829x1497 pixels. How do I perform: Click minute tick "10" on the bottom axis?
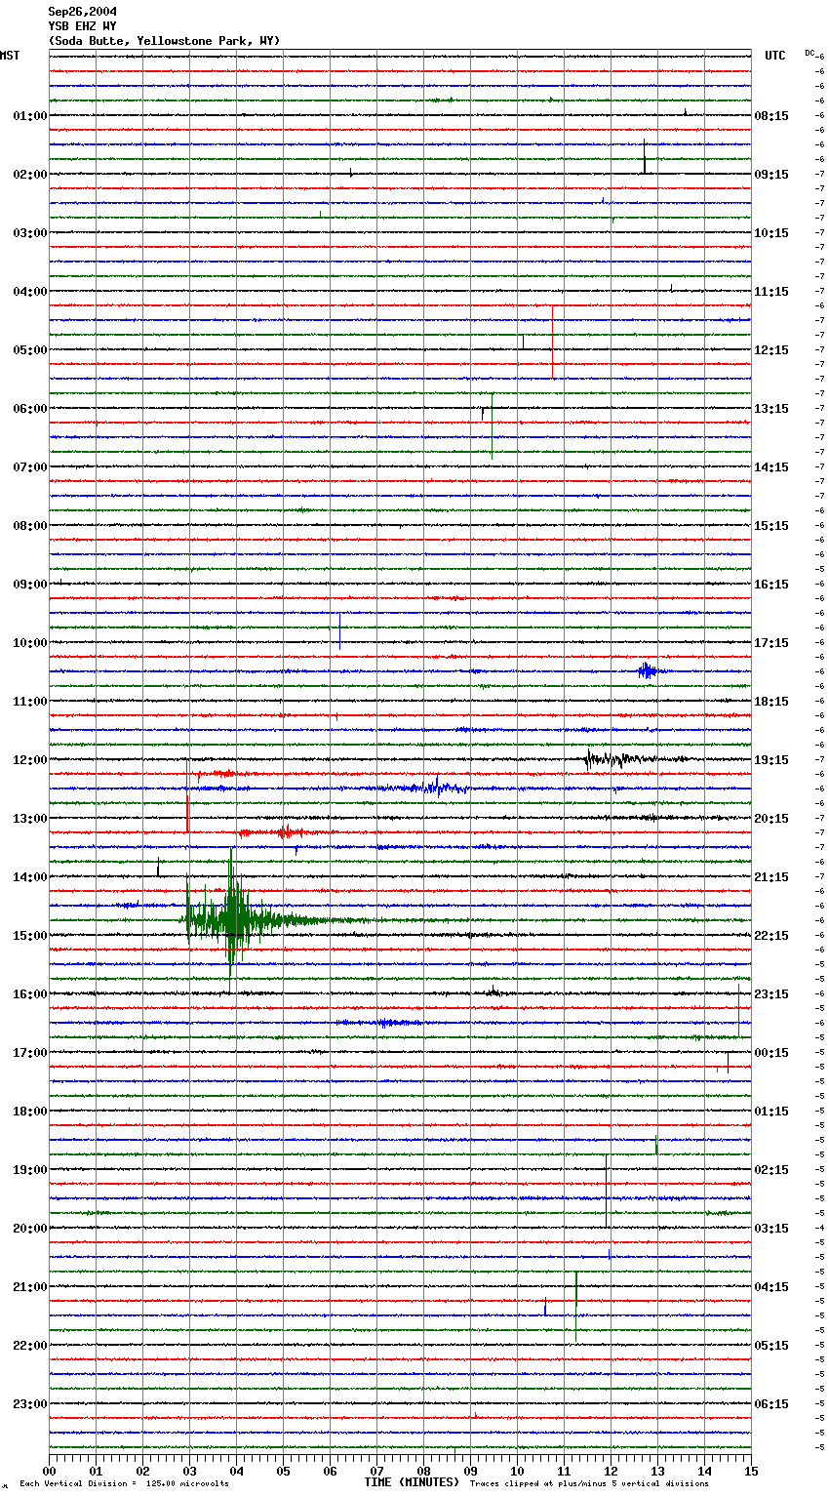click(517, 1471)
